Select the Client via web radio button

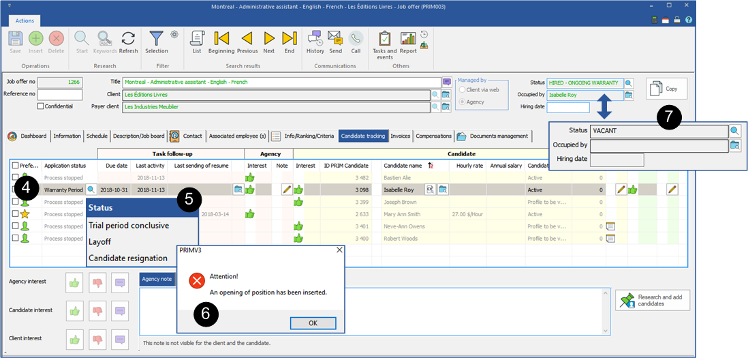pyautogui.click(x=462, y=90)
